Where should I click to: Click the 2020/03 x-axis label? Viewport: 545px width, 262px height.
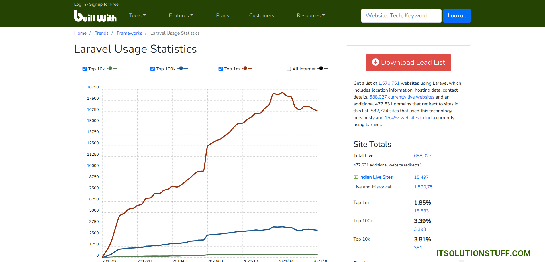[x=215, y=261]
